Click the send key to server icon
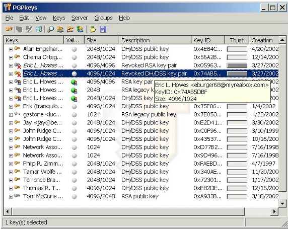Image resolution: width=288 pixels, height=229 pixels. 60,29
